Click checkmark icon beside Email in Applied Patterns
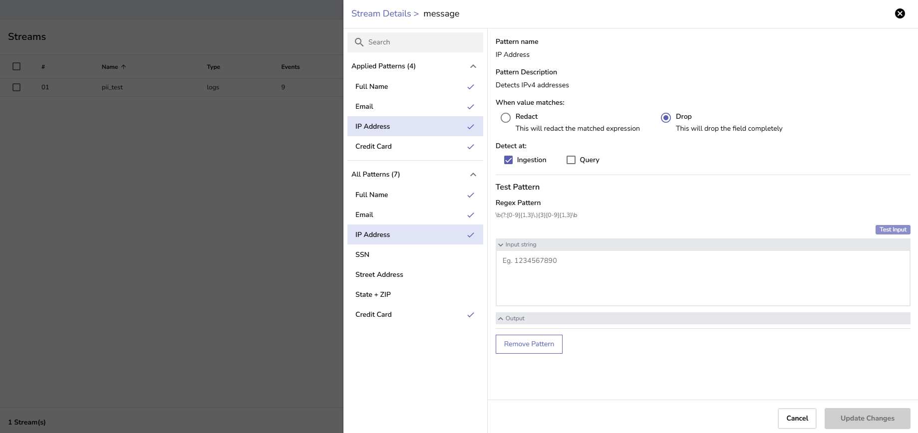Viewport: 918px width, 433px height. pyautogui.click(x=470, y=107)
